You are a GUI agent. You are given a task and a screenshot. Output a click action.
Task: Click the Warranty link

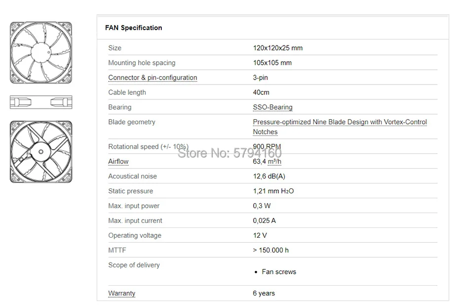121,293
